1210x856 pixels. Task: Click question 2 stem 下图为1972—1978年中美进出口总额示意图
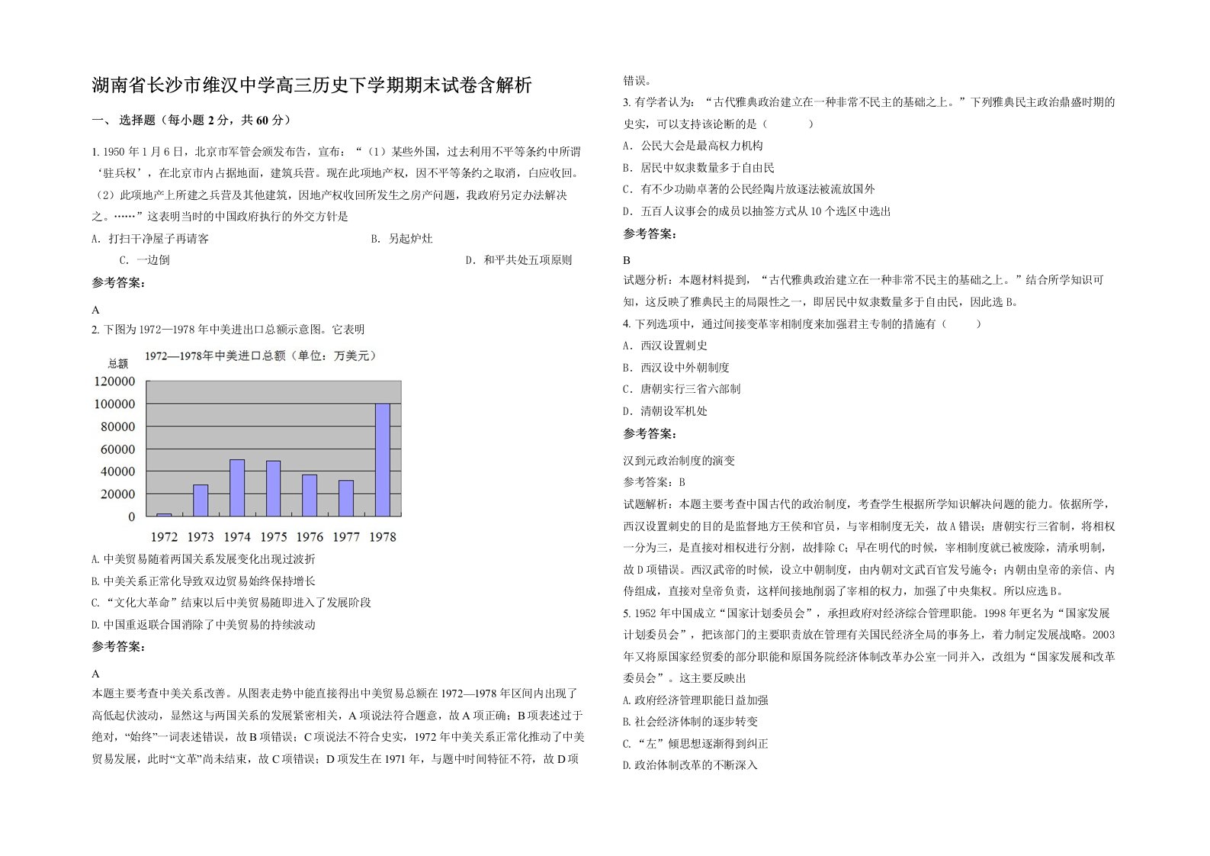click(228, 330)
